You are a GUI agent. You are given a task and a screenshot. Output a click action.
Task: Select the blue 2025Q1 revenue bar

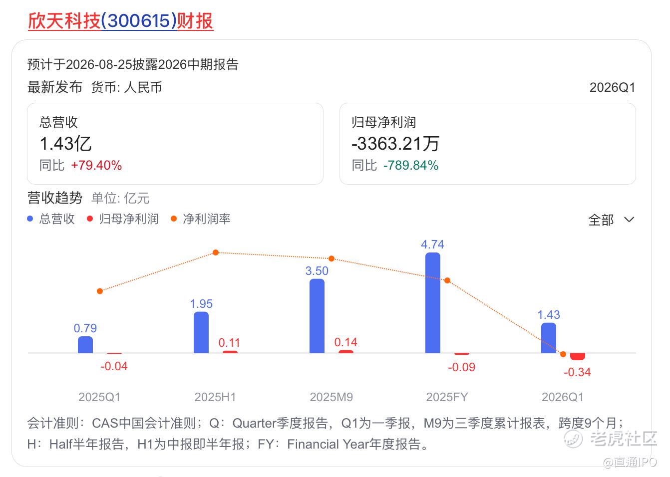pyautogui.click(x=85, y=345)
